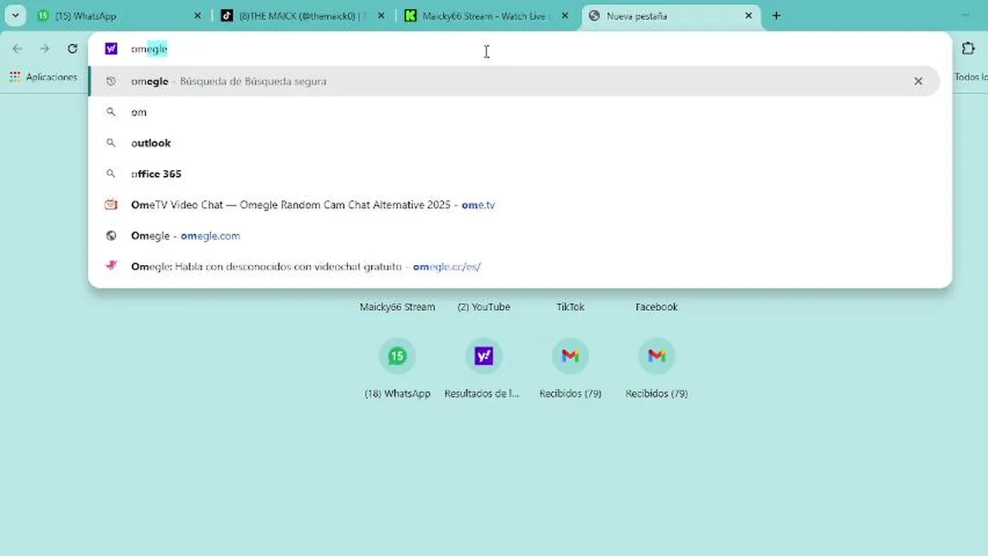Switch to THE MAICK TikTok tab
988x556 pixels.
click(303, 15)
